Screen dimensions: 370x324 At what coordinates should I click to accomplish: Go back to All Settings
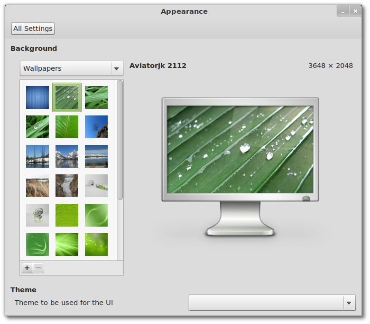pos(33,29)
